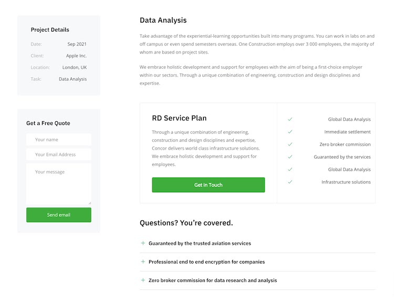Submit the quote form with Send email
Image resolution: width=394 pixels, height=303 pixels.
click(58, 215)
